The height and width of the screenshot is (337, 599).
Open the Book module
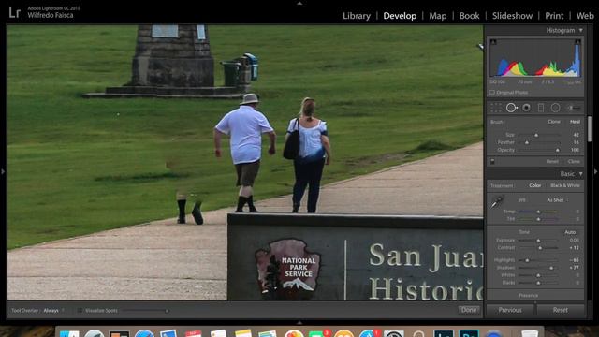tap(469, 16)
